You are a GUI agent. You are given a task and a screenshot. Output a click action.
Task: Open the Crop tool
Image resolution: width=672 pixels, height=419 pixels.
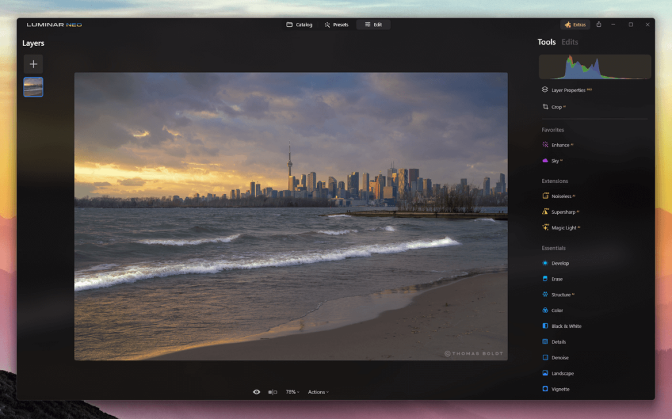pos(556,107)
